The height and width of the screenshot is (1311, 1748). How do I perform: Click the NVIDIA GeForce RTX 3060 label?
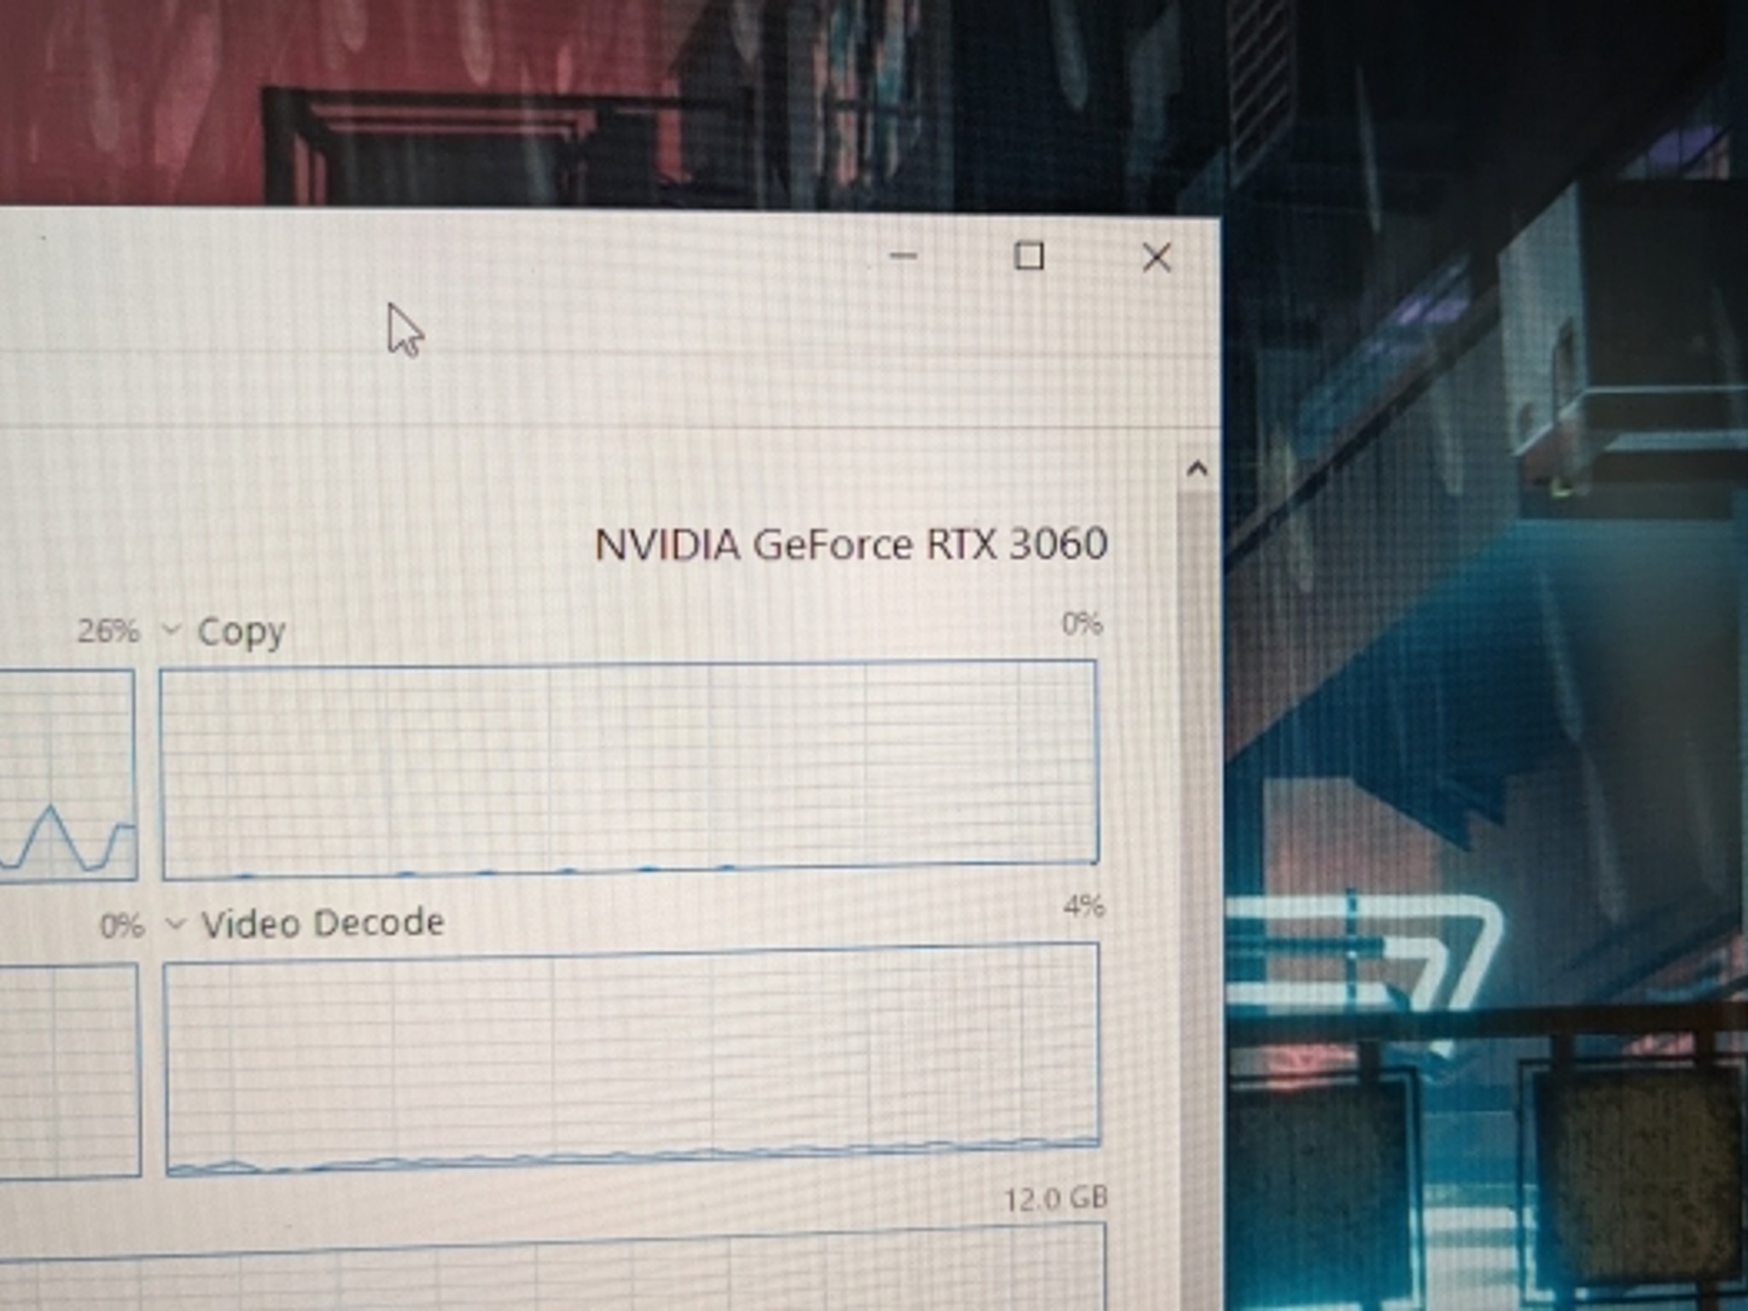click(x=851, y=545)
